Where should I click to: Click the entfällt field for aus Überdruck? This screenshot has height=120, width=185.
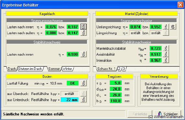point(69,94)
